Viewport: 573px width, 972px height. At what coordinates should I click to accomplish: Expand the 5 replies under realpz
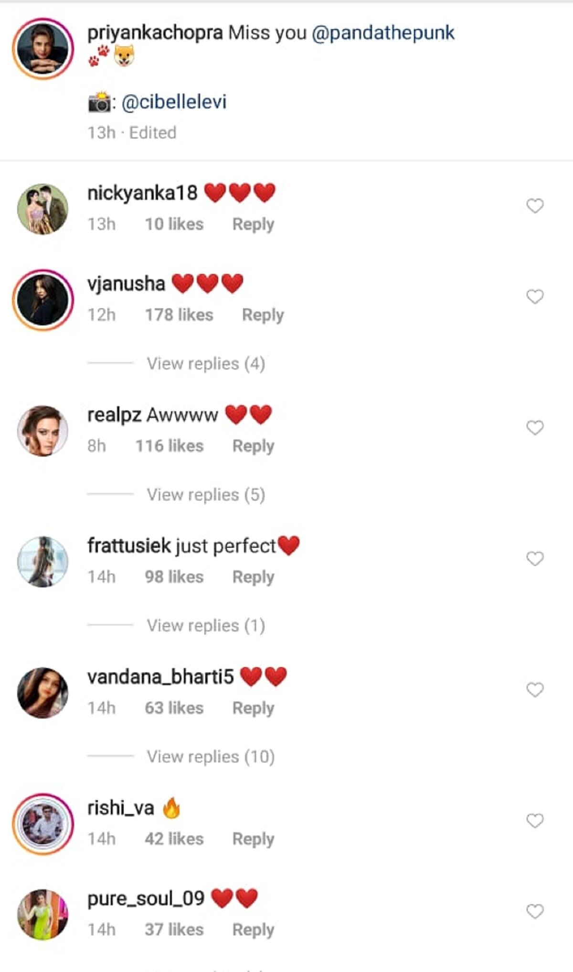click(x=205, y=495)
